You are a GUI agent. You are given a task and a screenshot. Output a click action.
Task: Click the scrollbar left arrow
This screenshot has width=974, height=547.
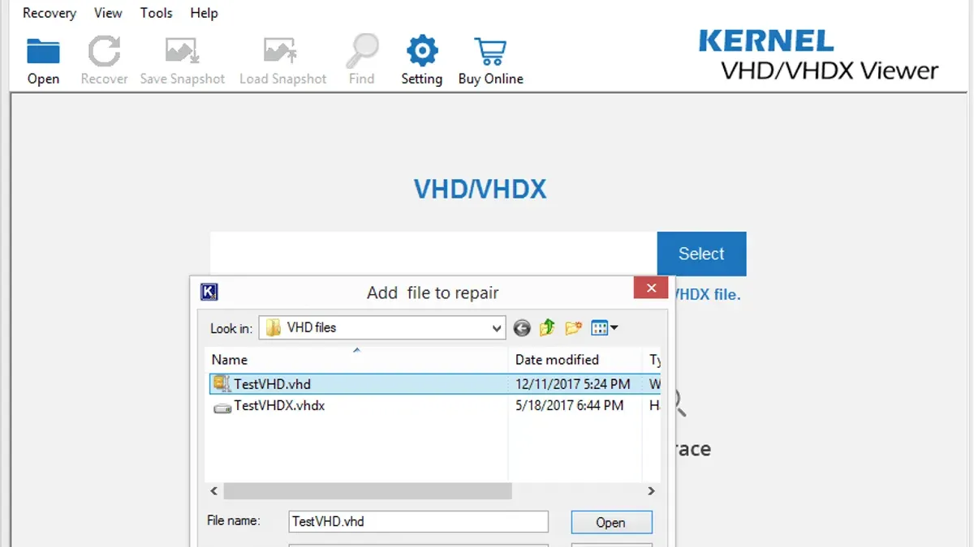[214, 491]
